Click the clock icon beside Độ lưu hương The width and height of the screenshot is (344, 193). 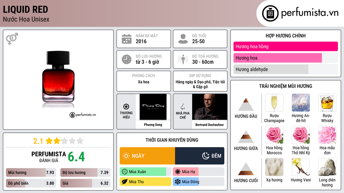tap(127, 59)
